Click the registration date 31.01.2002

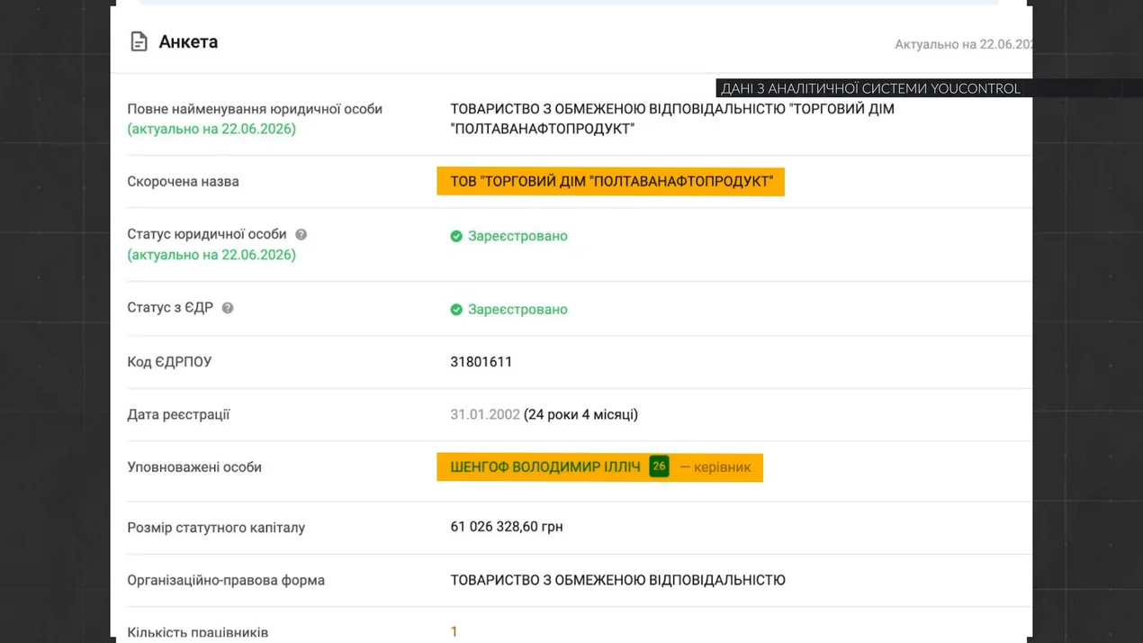(x=485, y=415)
